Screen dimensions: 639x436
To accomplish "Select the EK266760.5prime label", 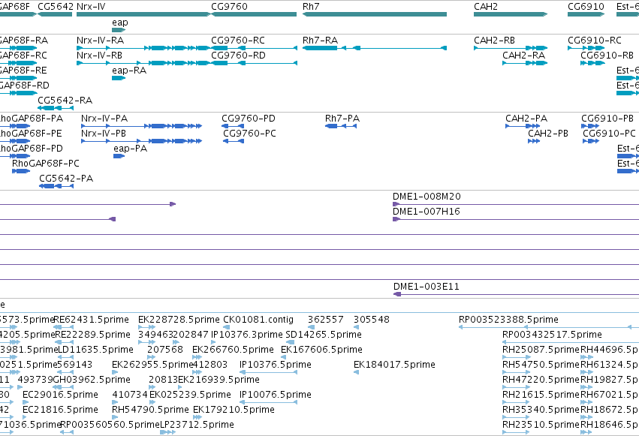I will point(233,350).
